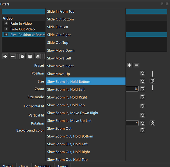Click the stacked discs filter set icon
The height and width of the screenshot is (167, 170).
tap(38, 56)
